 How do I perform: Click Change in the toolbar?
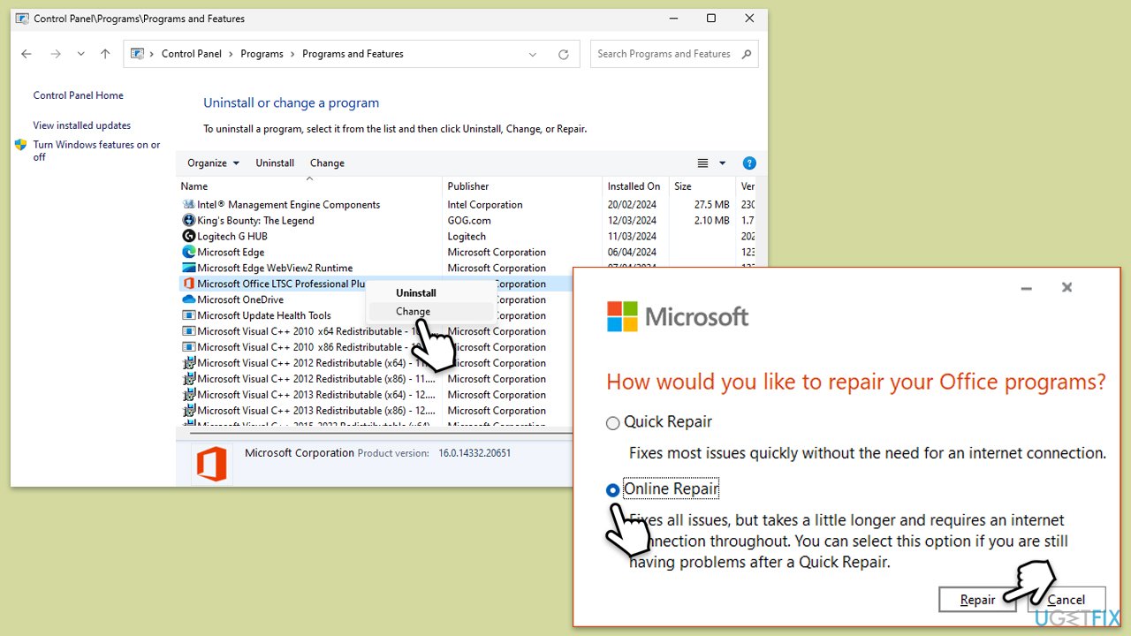(x=327, y=163)
